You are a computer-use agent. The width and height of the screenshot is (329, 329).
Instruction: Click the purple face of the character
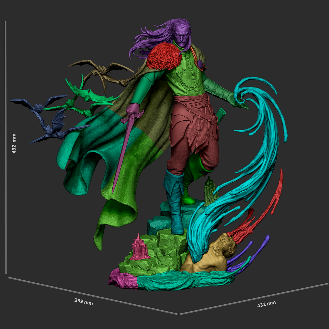[182, 38]
